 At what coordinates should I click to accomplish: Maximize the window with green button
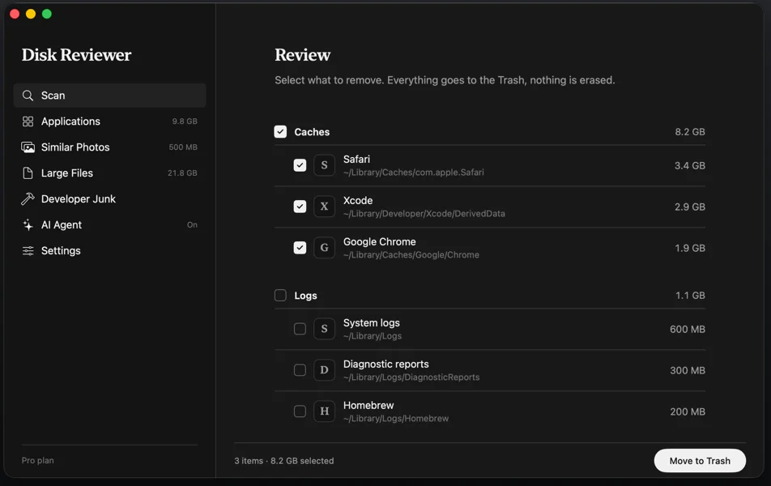(x=47, y=14)
